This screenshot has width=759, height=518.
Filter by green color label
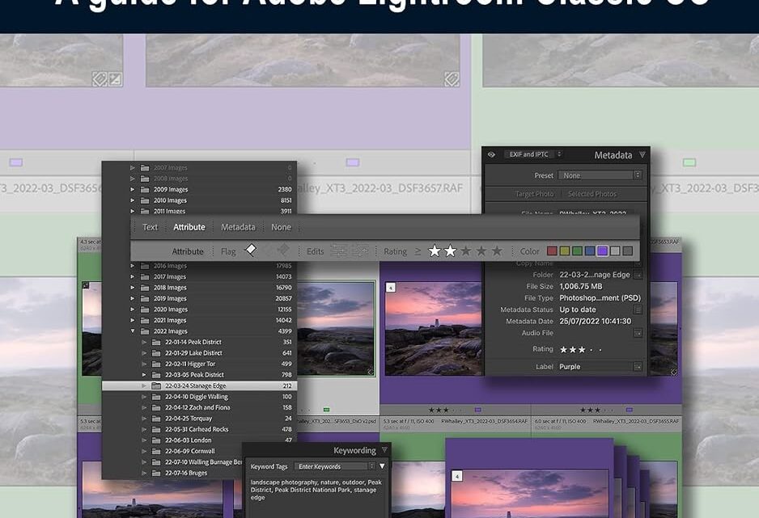coord(577,251)
